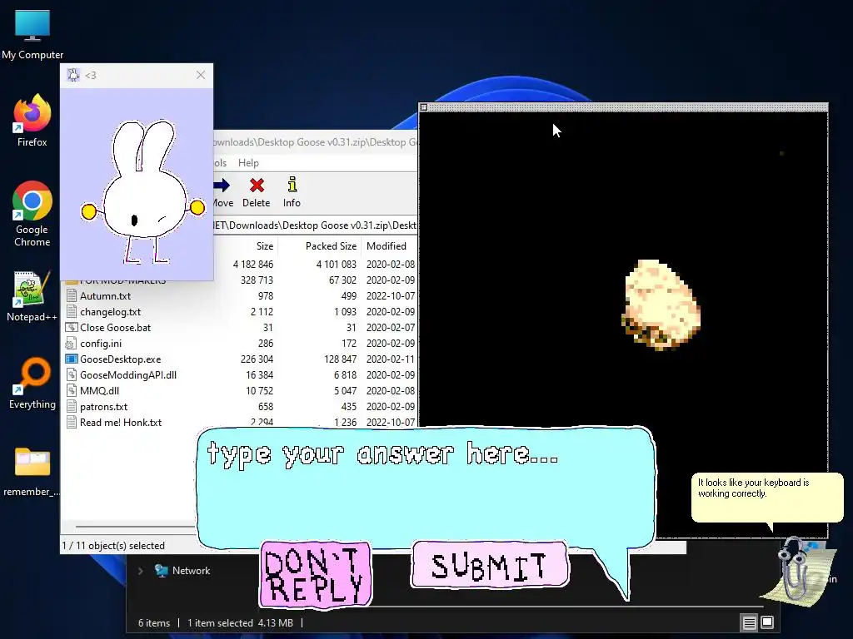Click the black window's top-left control box
853x639 pixels.
(x=424, y=107)
